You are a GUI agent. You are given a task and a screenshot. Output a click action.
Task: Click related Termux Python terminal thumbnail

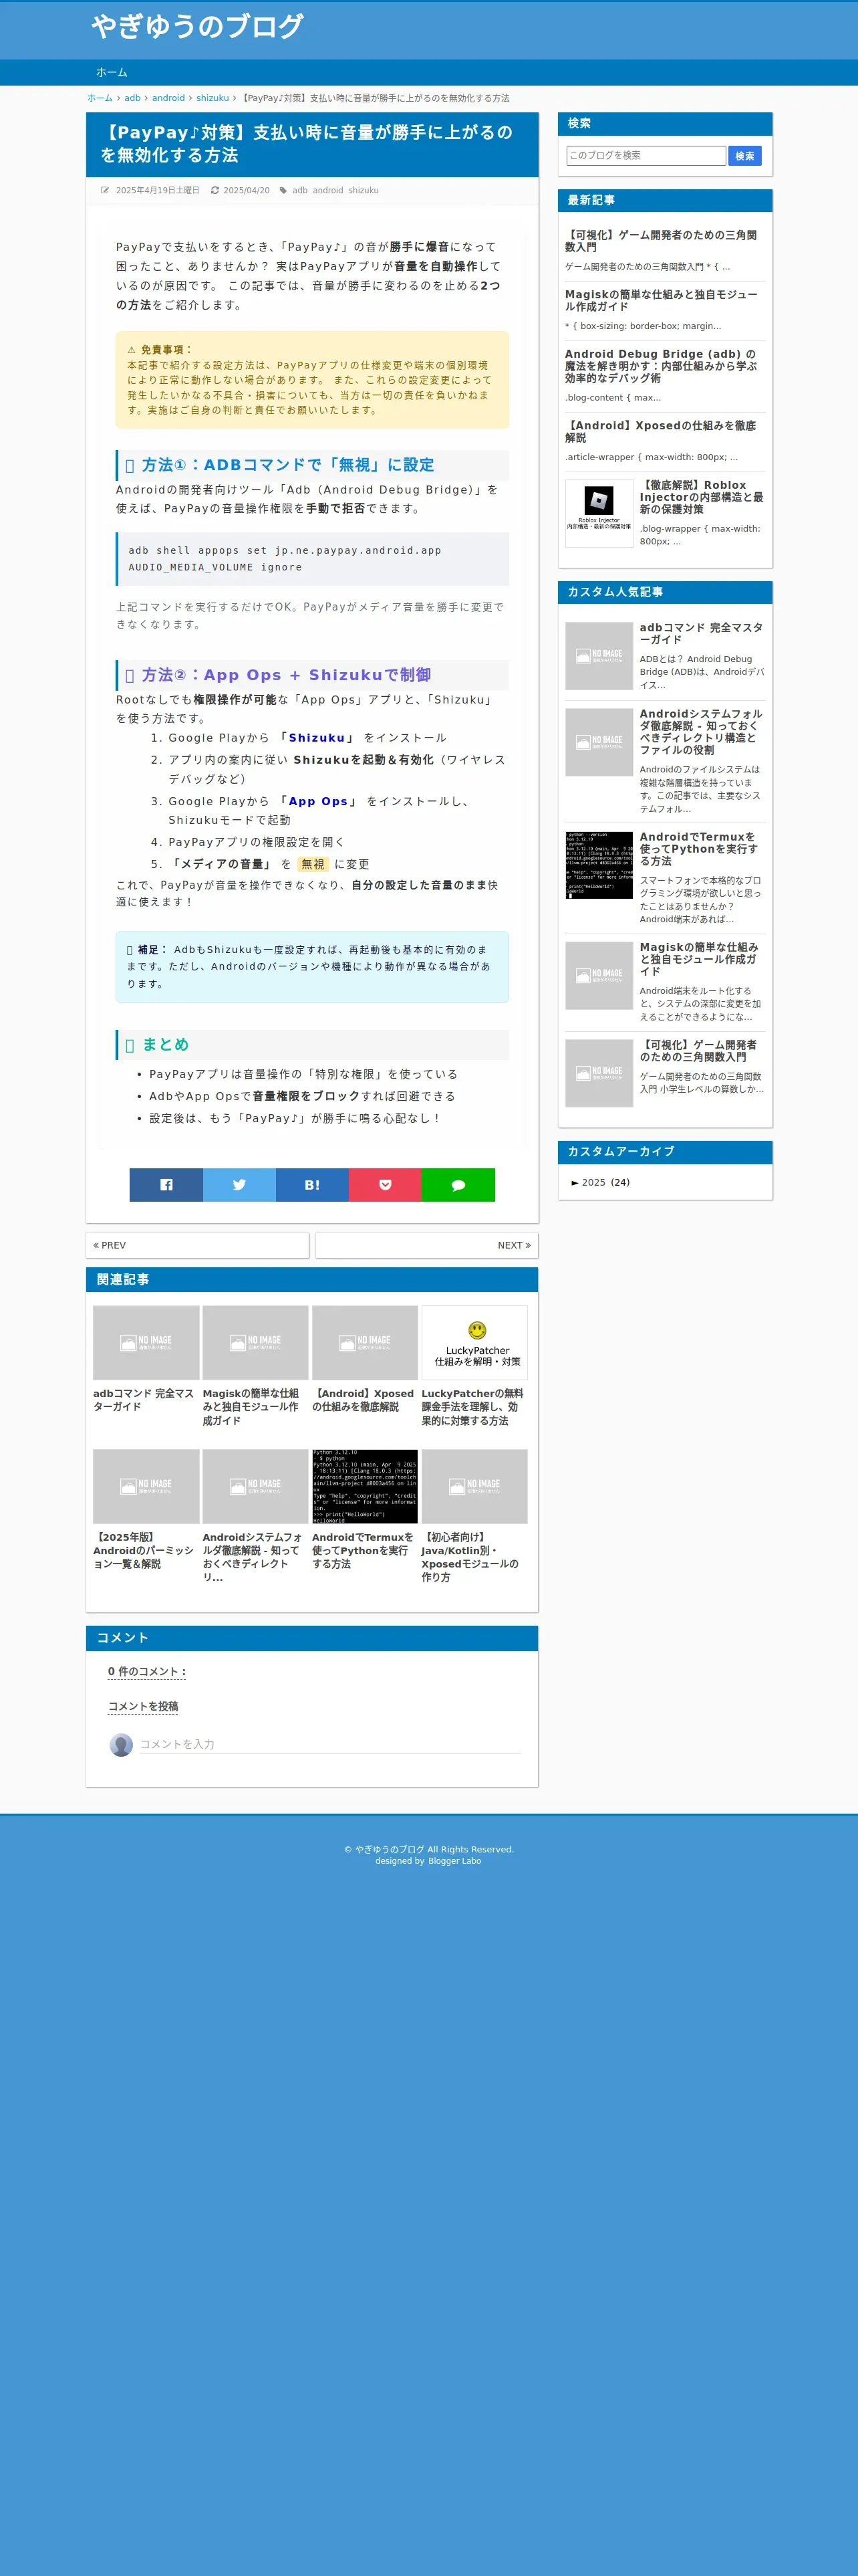pos(365,1487)
